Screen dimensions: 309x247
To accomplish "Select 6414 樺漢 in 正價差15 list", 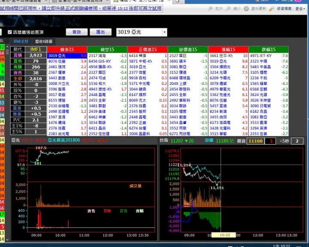I will point(148,56).
